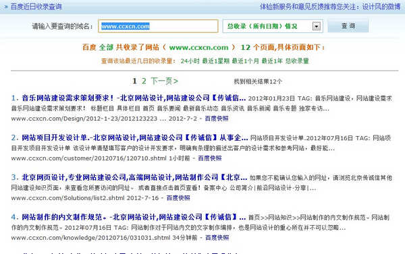Open result 1 音乐网站建设需求策划要求 title
Screen dimensions: 405x254
click(x=134, y=98)
